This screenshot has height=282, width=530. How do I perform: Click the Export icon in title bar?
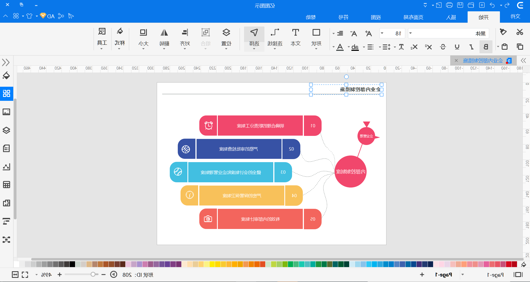tap(439, 5)
